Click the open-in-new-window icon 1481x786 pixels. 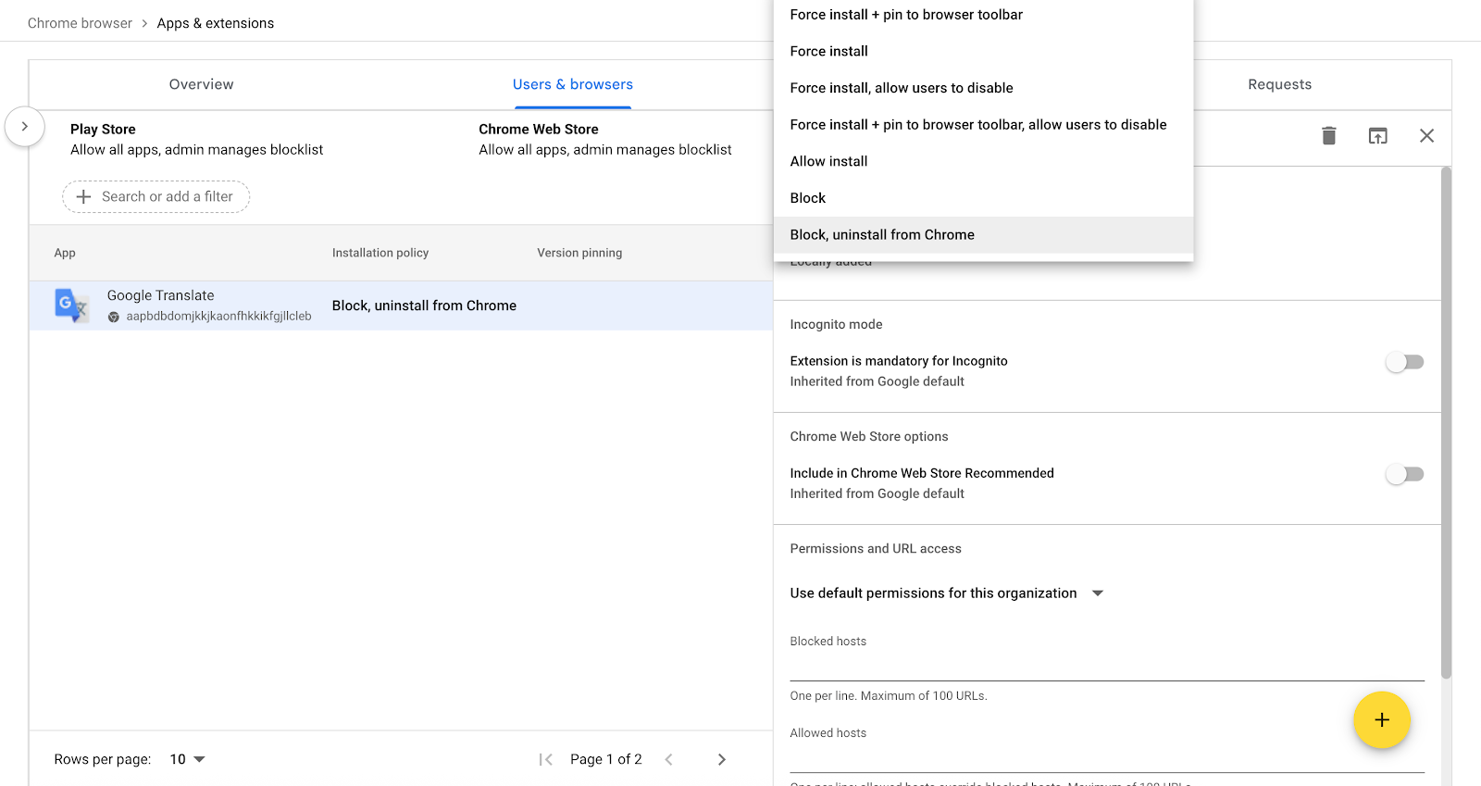tap(1377, 136)
